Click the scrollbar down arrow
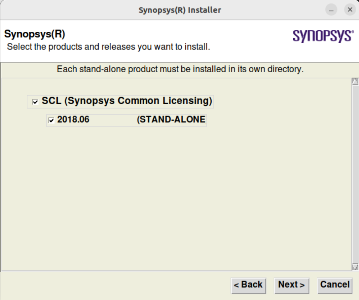359x300 pixels. click(355, 267)
